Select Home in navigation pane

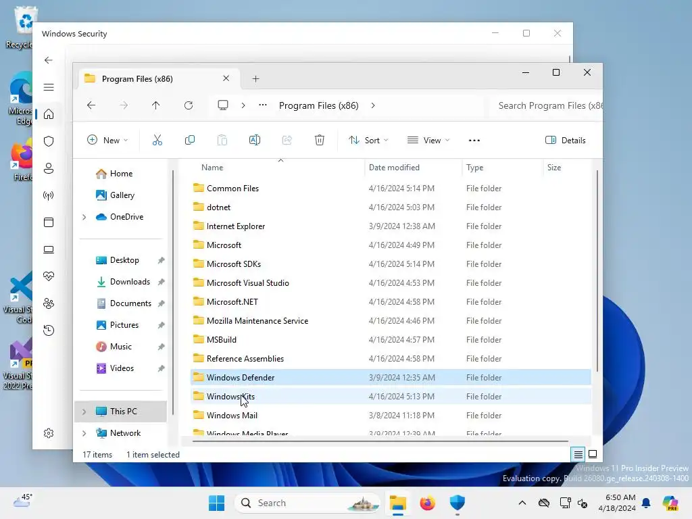[x=120, y=174]
